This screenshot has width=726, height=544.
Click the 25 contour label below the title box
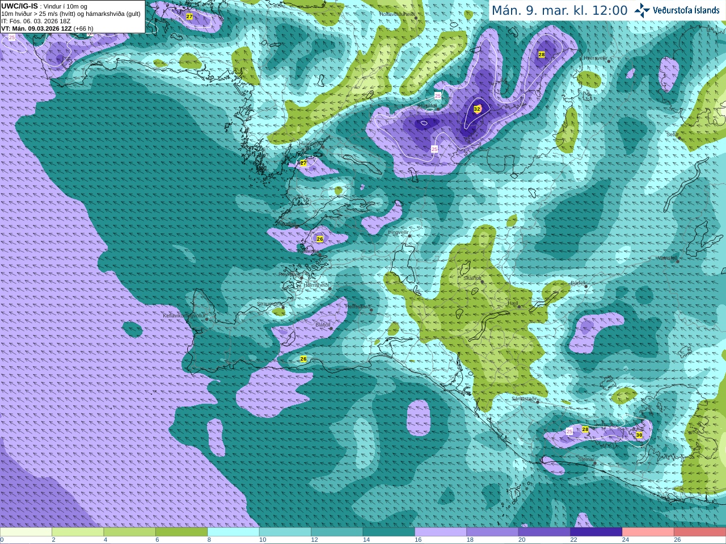point(12,37)
